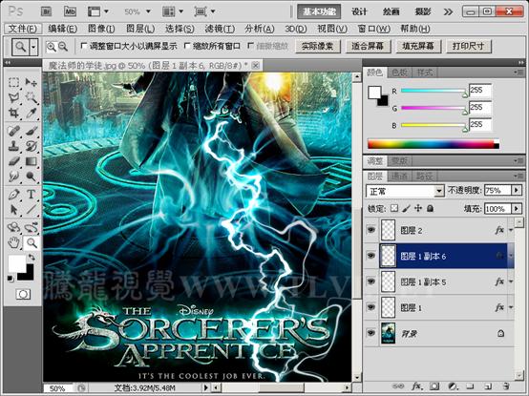
Task: Toggle Quick Mask mode
Action: 23,294
